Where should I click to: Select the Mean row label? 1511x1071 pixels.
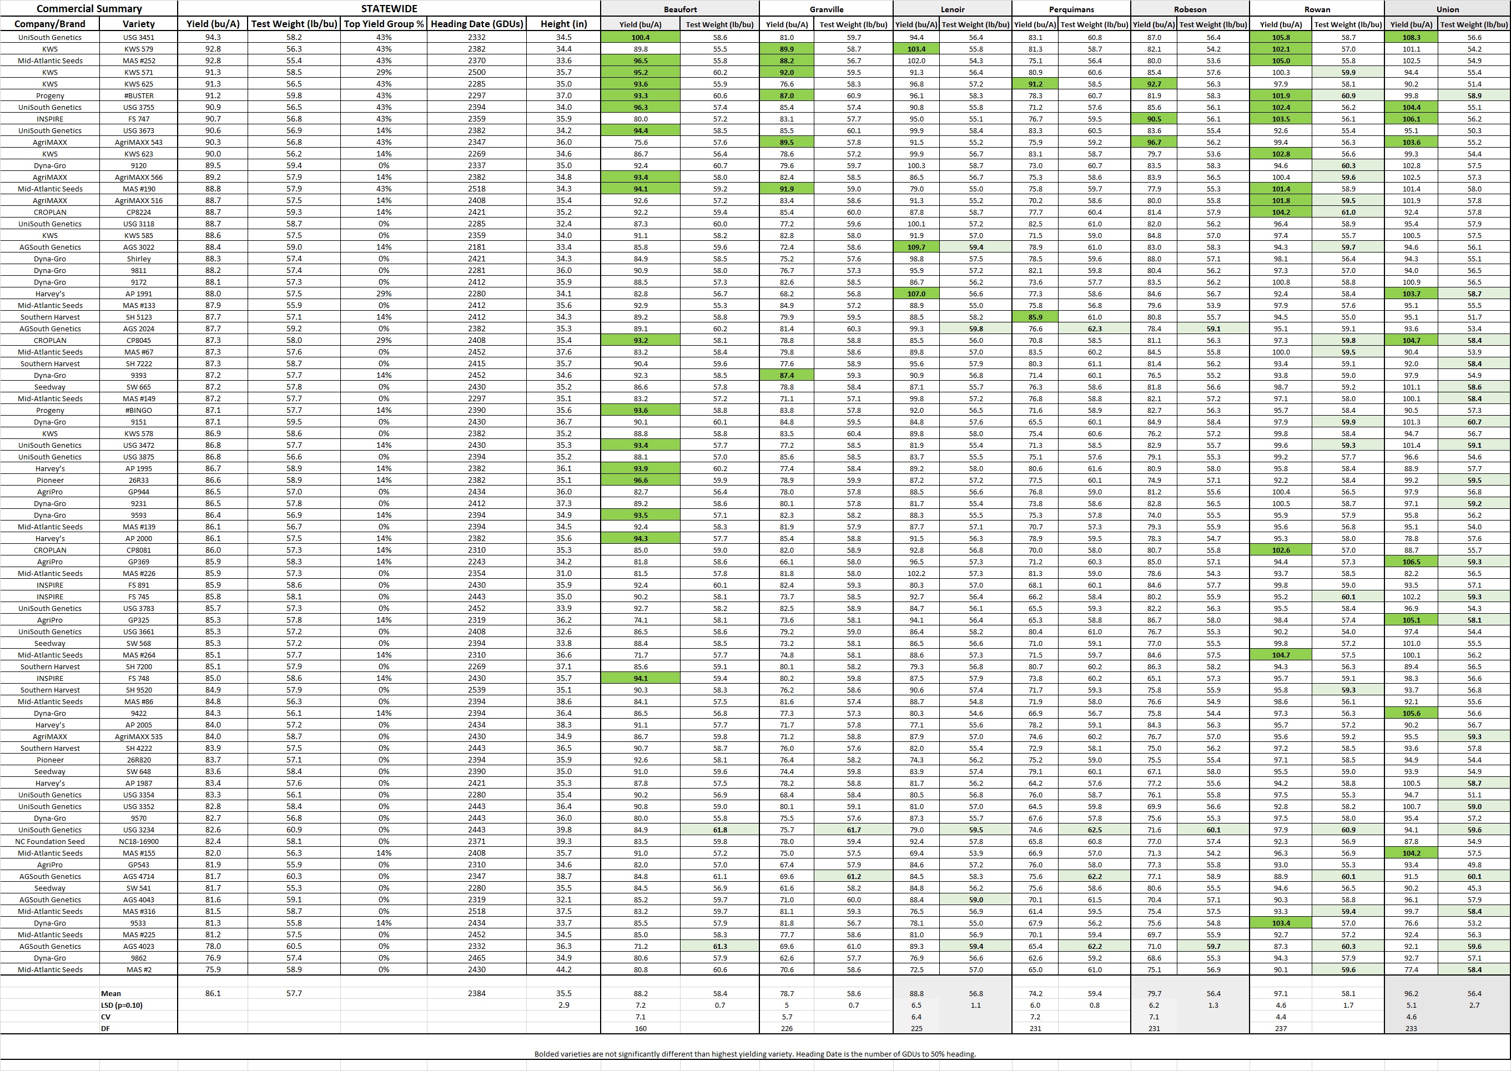pos(111,993)
